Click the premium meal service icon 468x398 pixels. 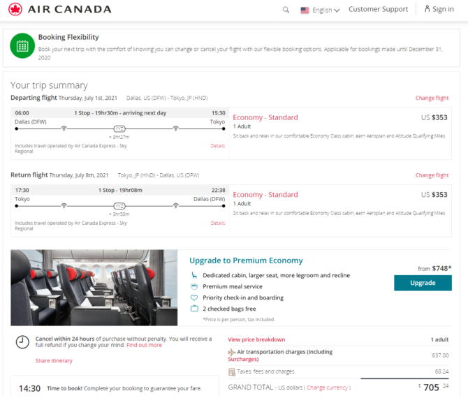coord(194,286)
